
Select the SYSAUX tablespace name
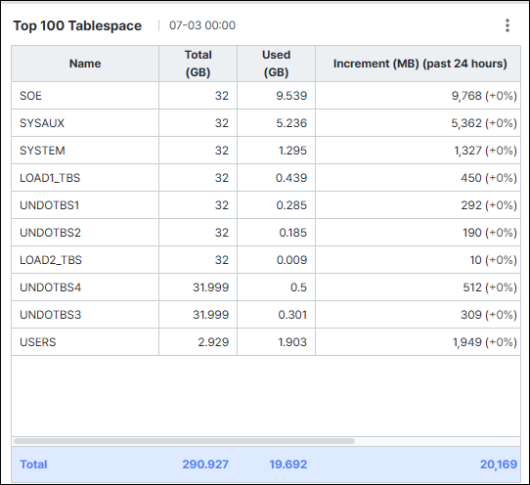tap(42, 123)
